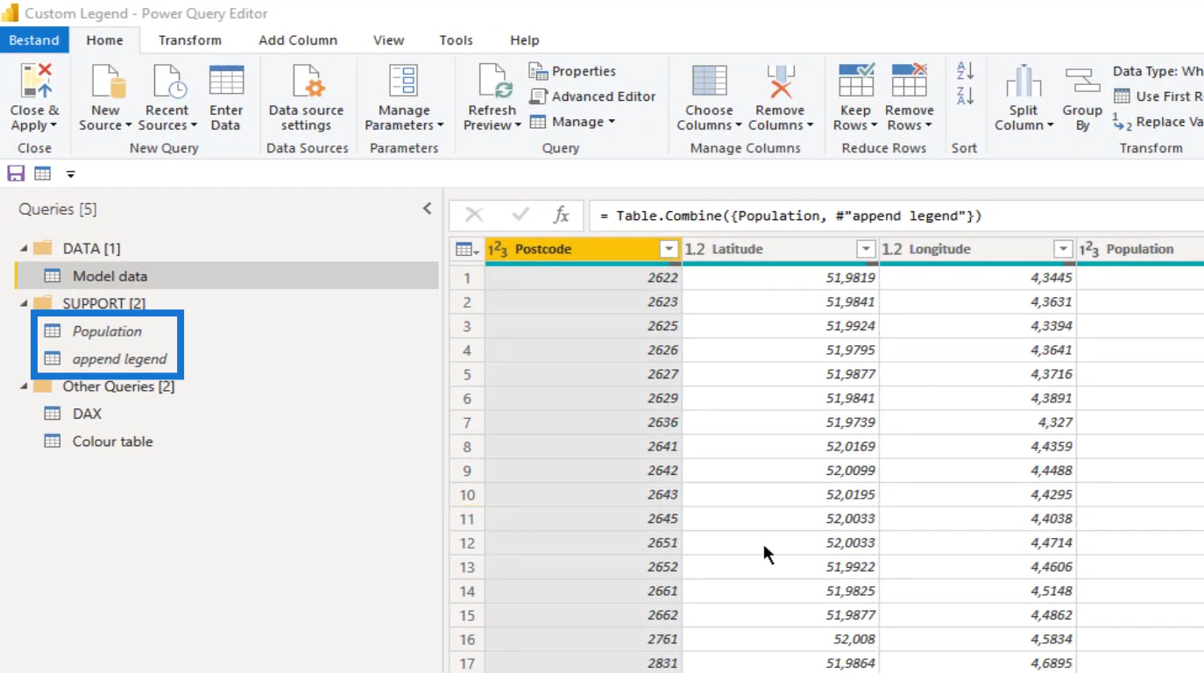This screenshot has width=1204, height=673.
Task: Change Latitude column data type icon
Action: pos(695,250)
